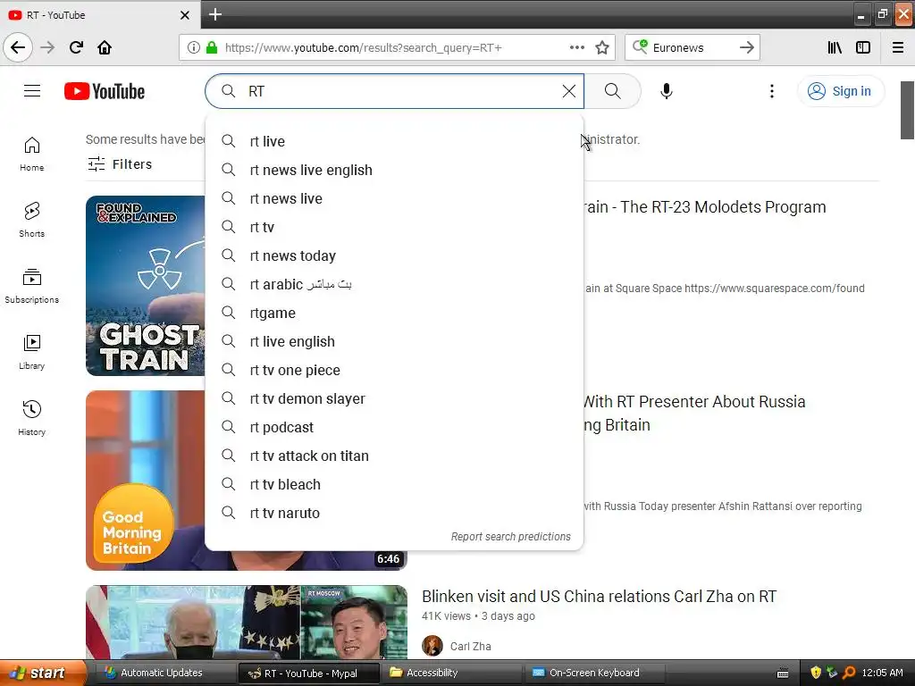Click the Carl Zha channel avatar
This screenshot has height=686, width=915.
coord(432,646)
